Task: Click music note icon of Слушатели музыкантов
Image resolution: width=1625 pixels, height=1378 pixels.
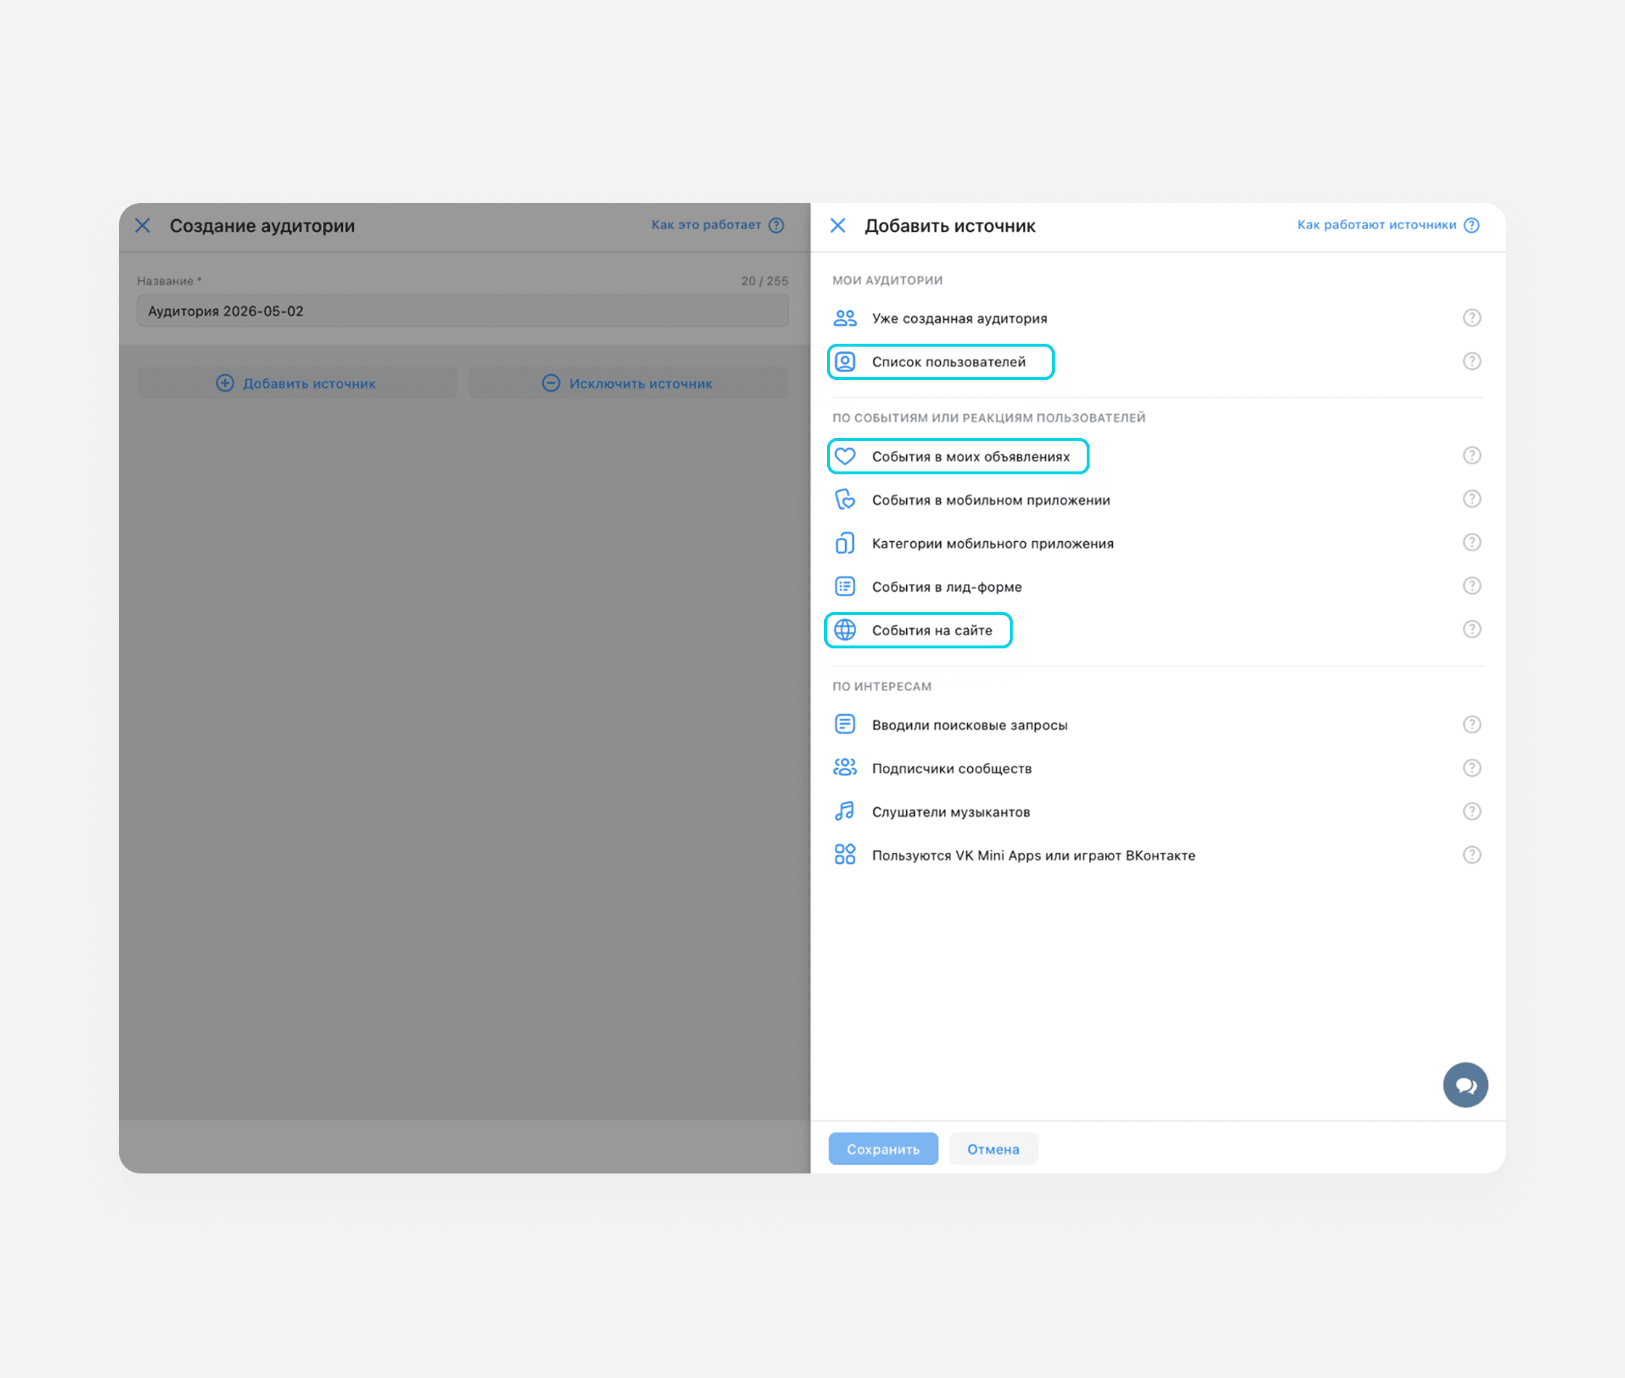Action: (844, 812)
